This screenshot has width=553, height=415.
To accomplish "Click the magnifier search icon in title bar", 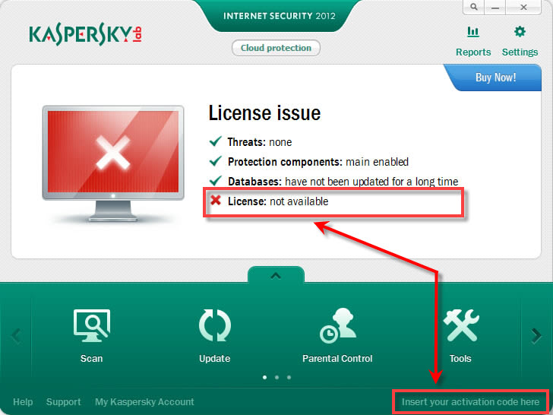I will point(474,7).
